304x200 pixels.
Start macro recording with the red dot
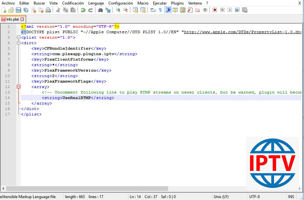pos(215,10)
